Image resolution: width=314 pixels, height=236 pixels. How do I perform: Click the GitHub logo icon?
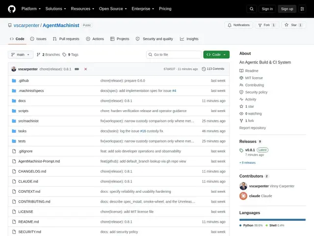[12, 9]
